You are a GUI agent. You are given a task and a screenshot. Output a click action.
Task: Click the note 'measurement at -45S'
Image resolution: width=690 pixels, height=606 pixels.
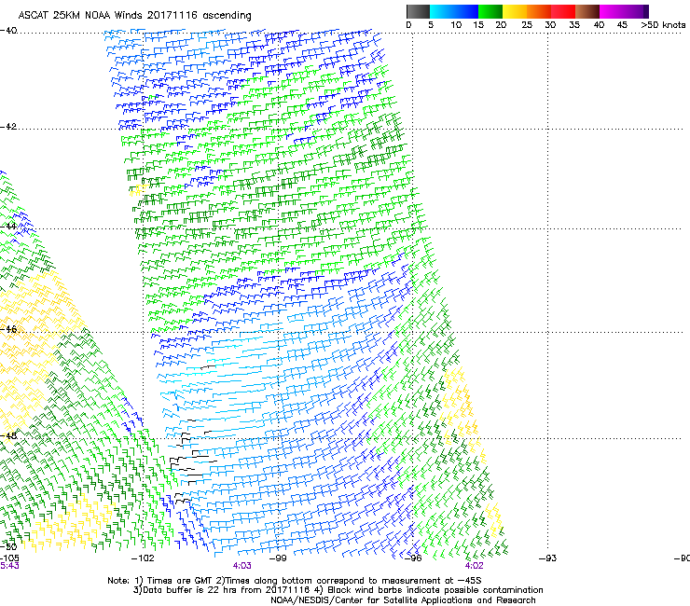[431, 581]
